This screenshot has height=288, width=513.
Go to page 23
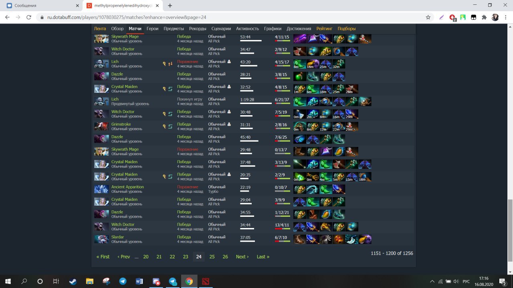(186, 257)
